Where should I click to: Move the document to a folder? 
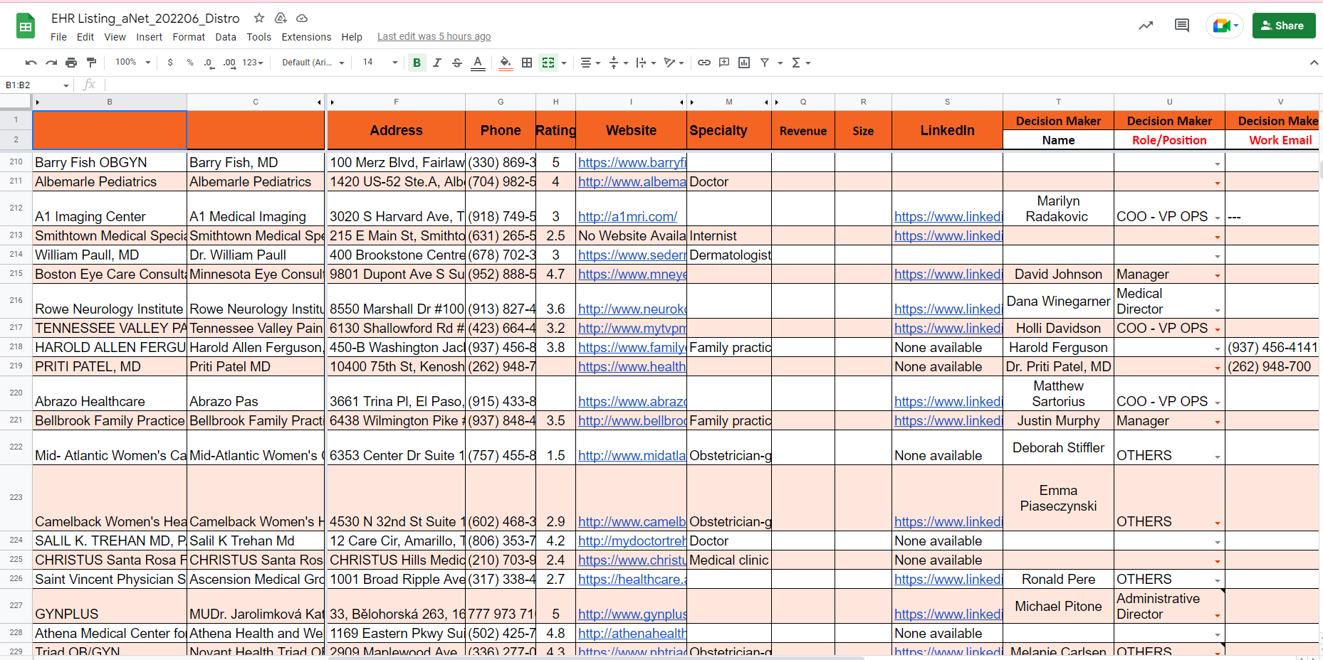pos(281,18)
